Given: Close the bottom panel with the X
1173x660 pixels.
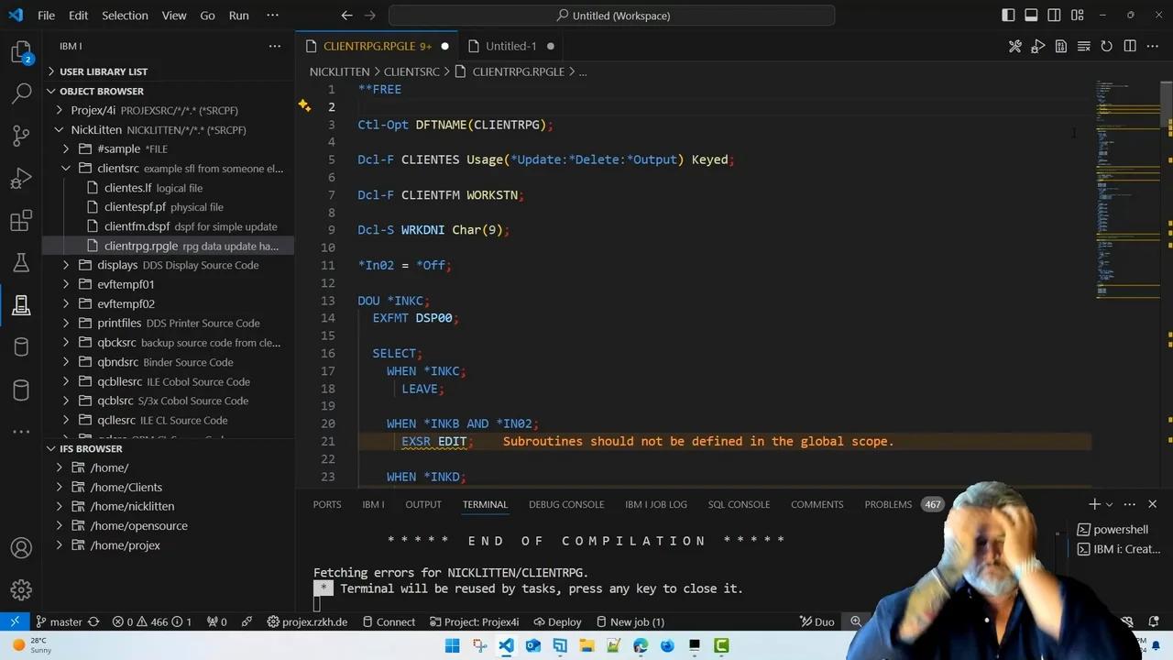Looking at the screenshot, I should [1153, 504].
